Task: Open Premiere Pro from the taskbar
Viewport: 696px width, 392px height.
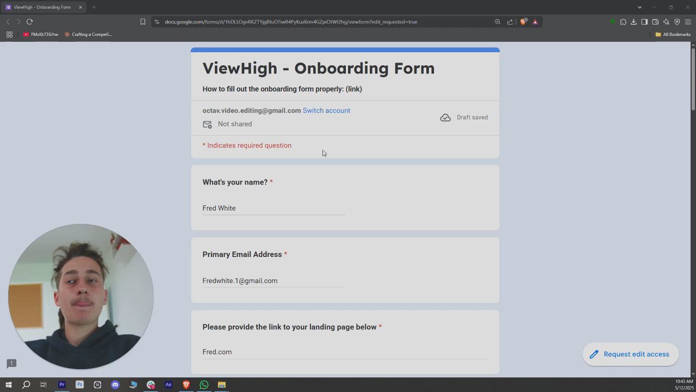Action: pyautogui.click(x=62, y=385)
